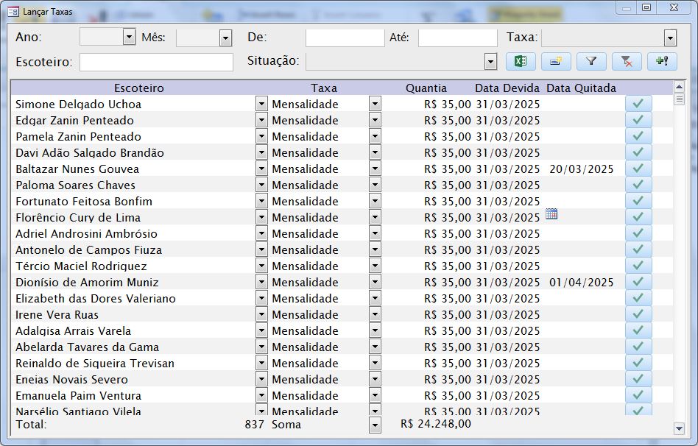This screenshot has width=698, height=446.
Task: Open calendar picker in Florêncio Cury de Lima row
Action: click(x=551, y=214)
